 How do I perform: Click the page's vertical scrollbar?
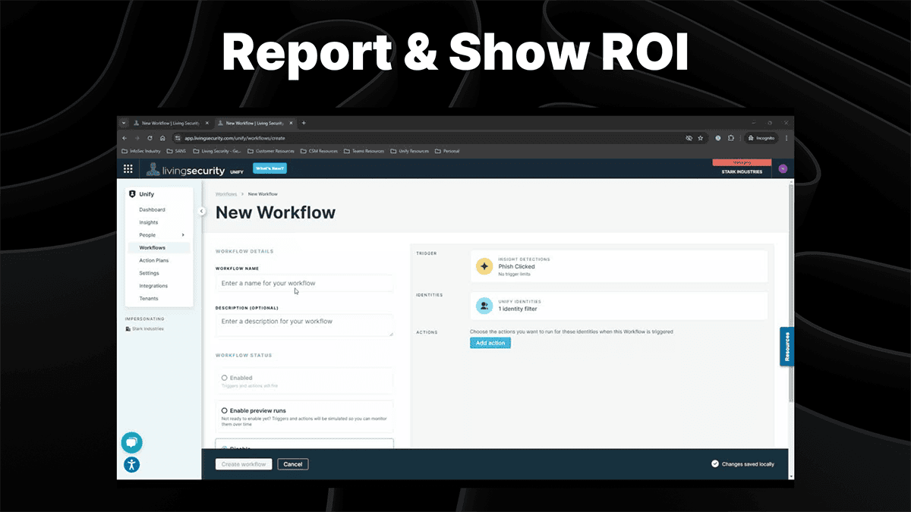[790, 303]
